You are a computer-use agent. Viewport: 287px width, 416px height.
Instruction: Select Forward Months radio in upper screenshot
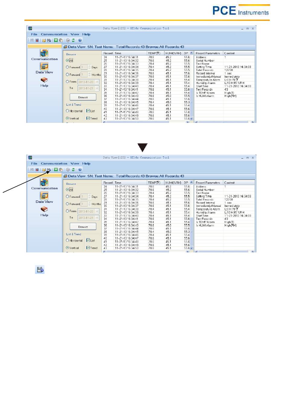coord(67,74)
